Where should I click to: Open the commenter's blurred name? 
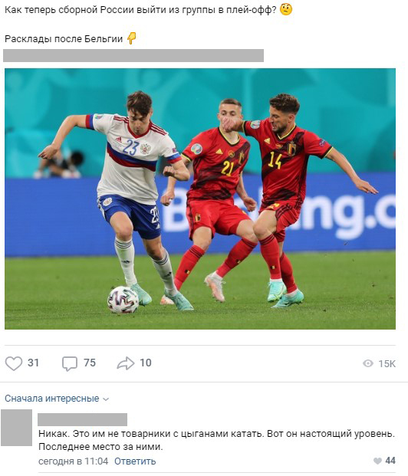(83, 419)
